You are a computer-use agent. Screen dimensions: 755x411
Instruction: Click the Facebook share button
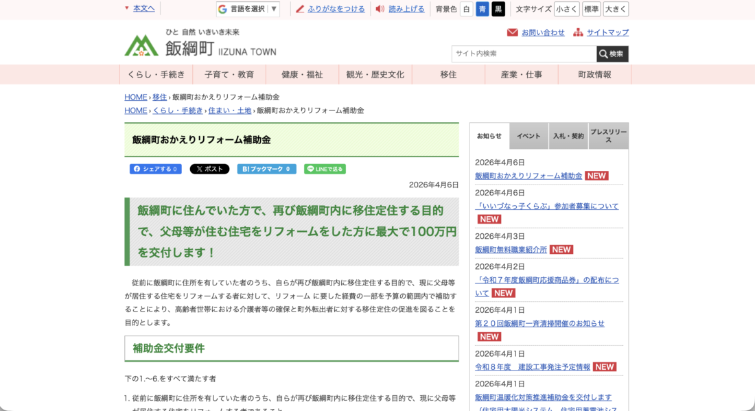click(156, 169)
